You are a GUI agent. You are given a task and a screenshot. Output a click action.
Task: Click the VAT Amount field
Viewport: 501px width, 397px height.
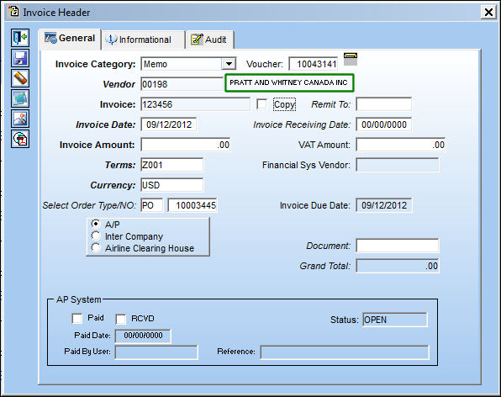point(401,145)
